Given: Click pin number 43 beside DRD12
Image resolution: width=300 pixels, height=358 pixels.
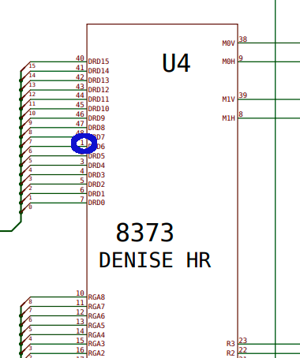Looking at the screenshot, I should 80,87.
